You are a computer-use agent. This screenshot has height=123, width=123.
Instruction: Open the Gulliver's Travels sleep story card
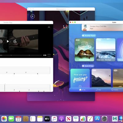[x=85, y=50]
